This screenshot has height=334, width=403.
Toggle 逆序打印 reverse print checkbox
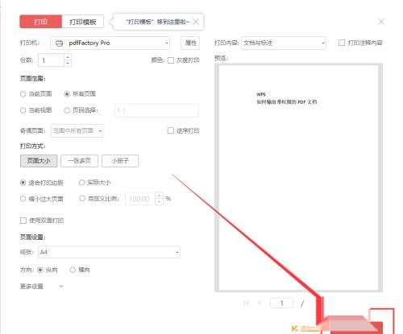point(171,130)
